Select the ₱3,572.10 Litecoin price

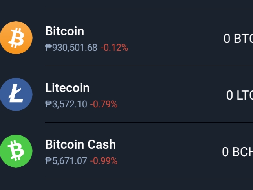coord(66,104)
